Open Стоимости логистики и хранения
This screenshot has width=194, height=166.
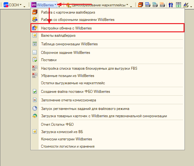(x=107, y=146)
